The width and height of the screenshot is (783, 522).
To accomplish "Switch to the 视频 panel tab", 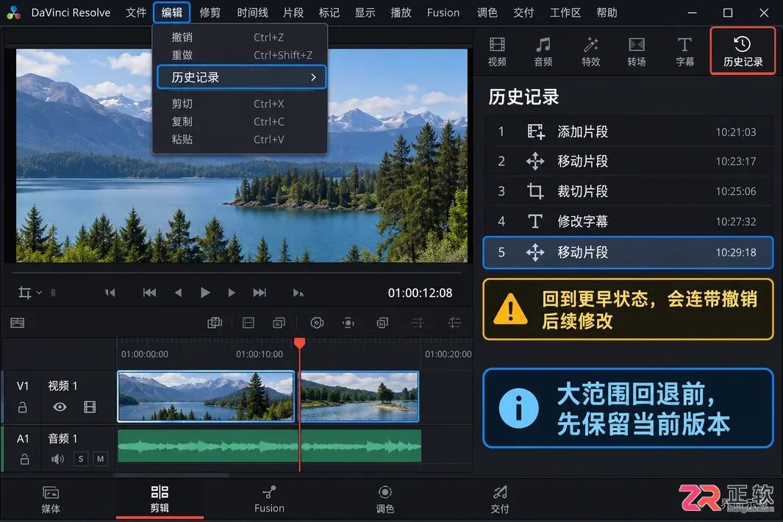I will click(497, 51).
